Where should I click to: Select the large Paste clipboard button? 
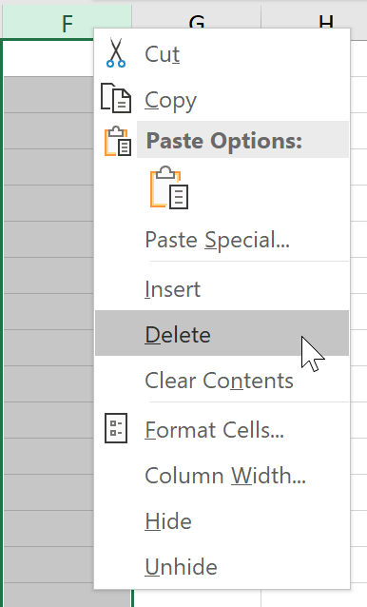point(169,187)
